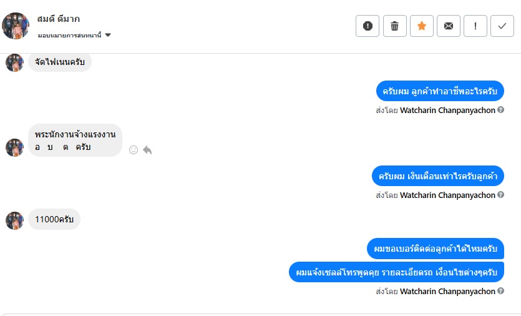Viewport: 521px width, 316px height.
Task: Click "Watcharin Chanpanyachon" under "ลูกค้าทำอาชีพอะไรครับ" message
Action: point(447,110)
